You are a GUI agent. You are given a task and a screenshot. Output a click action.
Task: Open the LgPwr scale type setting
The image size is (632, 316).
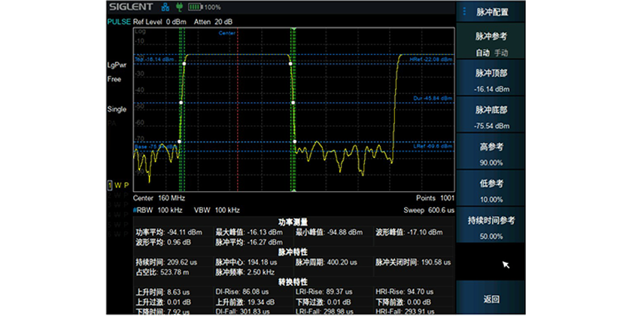click(117, 65)
